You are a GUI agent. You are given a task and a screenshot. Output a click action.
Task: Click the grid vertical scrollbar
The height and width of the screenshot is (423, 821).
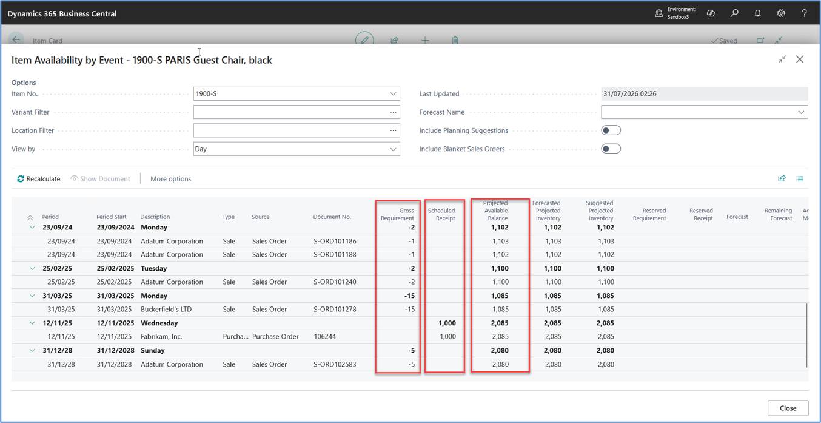[x=806, y=335]
